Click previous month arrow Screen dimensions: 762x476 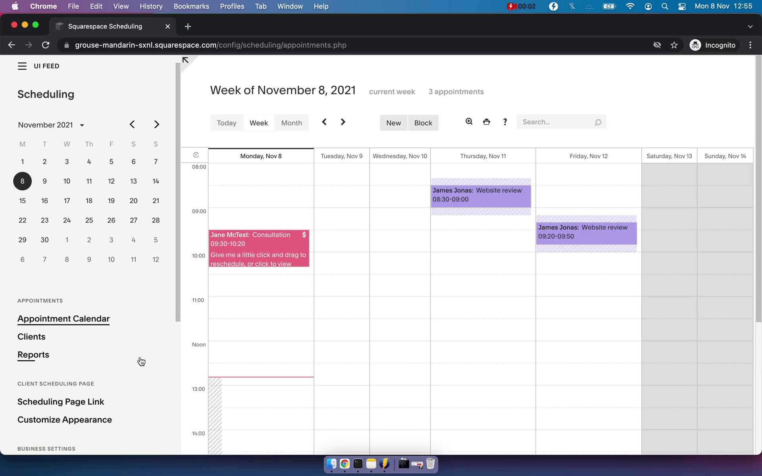click(x=132, y=125)
